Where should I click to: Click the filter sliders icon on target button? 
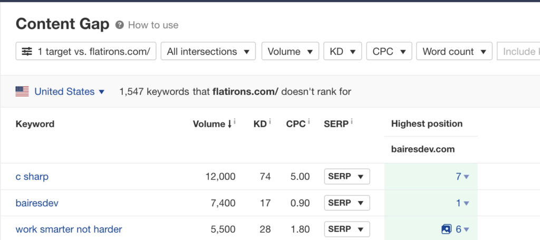tap(27, 52)
